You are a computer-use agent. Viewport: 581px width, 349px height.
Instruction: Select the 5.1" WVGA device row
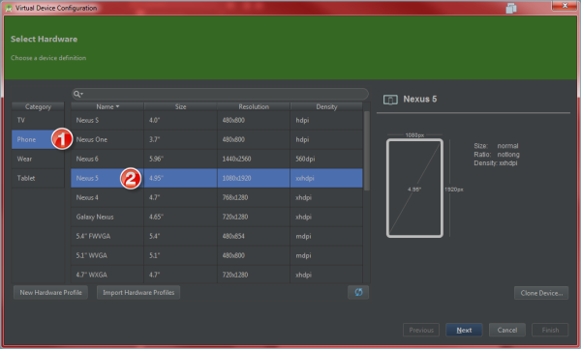[217, 255]
